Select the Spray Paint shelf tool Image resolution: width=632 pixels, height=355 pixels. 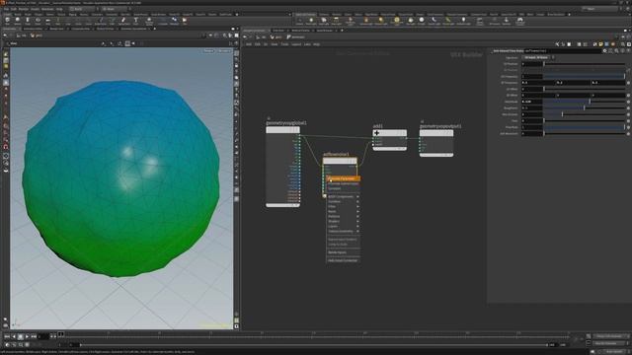(123, 21)
